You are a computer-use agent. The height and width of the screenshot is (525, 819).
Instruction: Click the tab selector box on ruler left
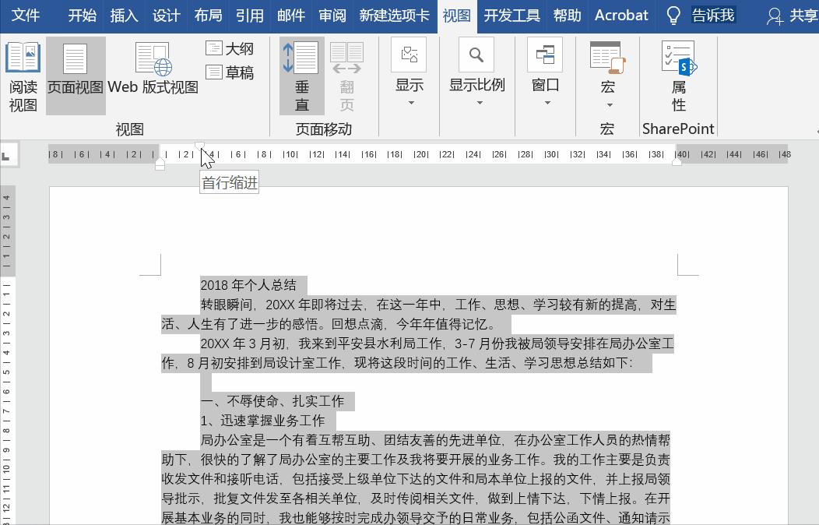9,154
